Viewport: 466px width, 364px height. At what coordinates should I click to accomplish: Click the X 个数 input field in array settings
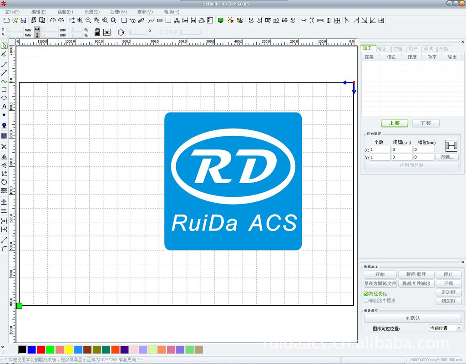click(380, 149)
